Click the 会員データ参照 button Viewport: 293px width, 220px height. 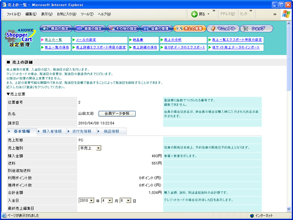click(117, 113)
